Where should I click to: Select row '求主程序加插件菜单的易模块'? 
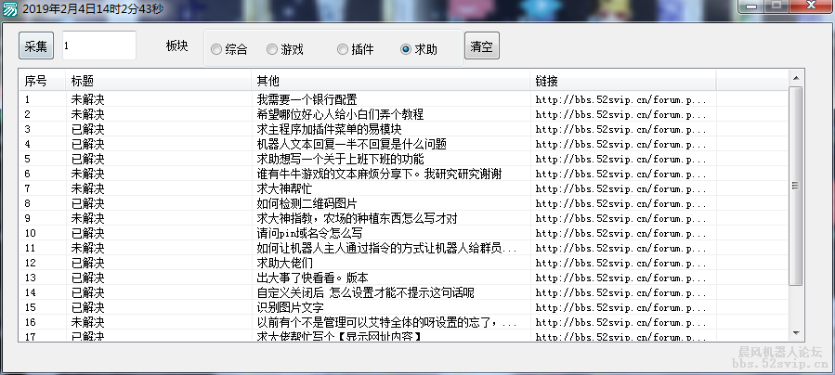404,129
